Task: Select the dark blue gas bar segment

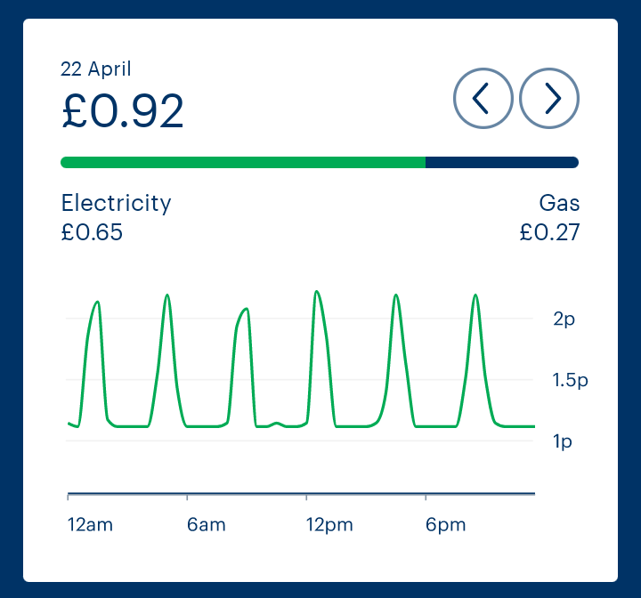Action: pos(502,162)
